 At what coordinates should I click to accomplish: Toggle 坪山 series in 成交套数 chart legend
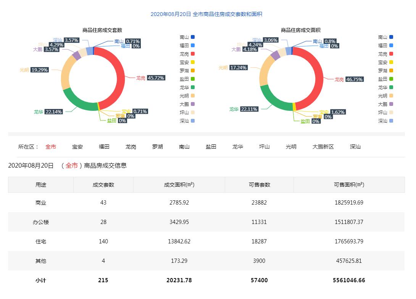pyautogui.click(x=193, y=112)
